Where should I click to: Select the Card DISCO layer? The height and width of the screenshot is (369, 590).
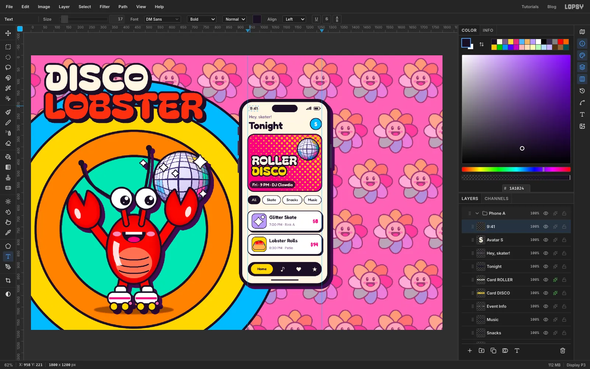point(516,293)
